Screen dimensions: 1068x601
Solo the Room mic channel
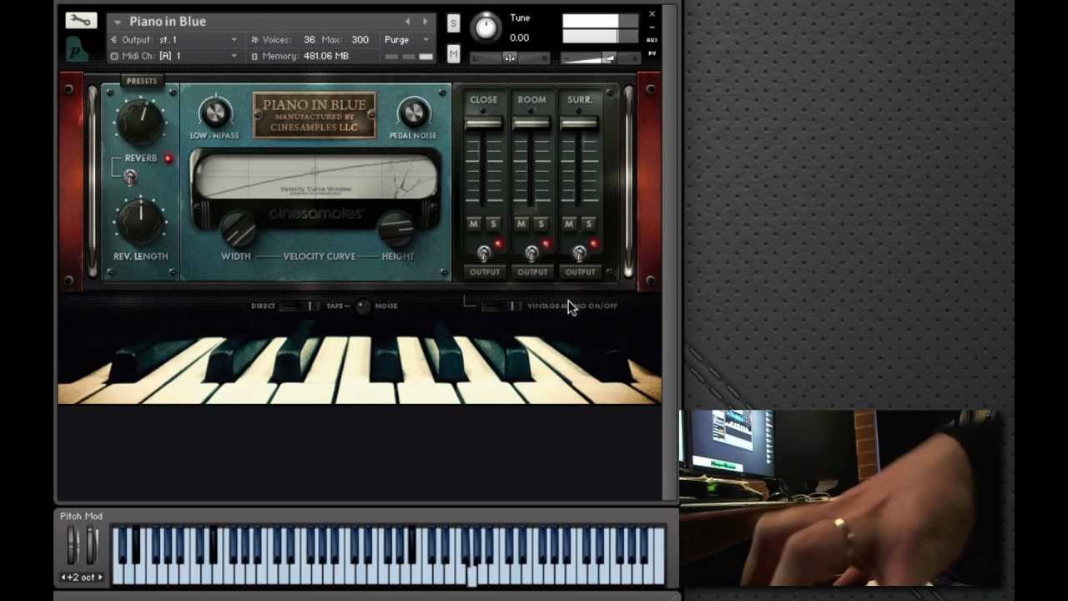coord(541,224)
